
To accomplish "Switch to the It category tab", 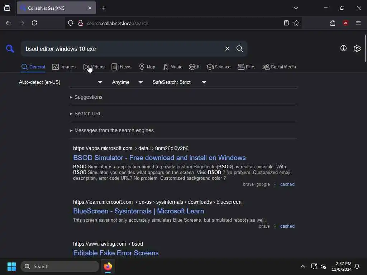I will (194, 67).
